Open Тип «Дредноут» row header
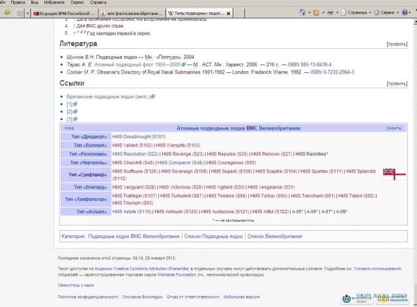The width and height of the screenshot is (417, 307). (89, 137)
